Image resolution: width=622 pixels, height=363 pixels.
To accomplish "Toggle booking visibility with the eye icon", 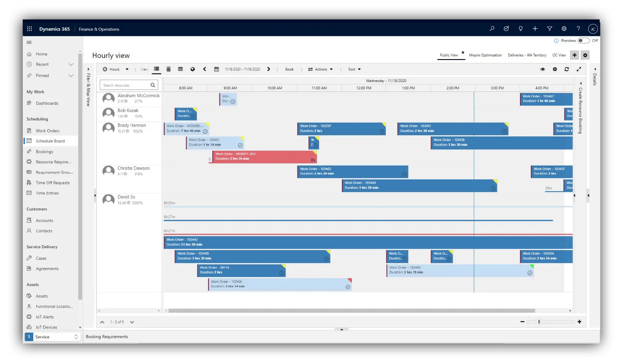I will pyautogui.click(x=543, y=69).
